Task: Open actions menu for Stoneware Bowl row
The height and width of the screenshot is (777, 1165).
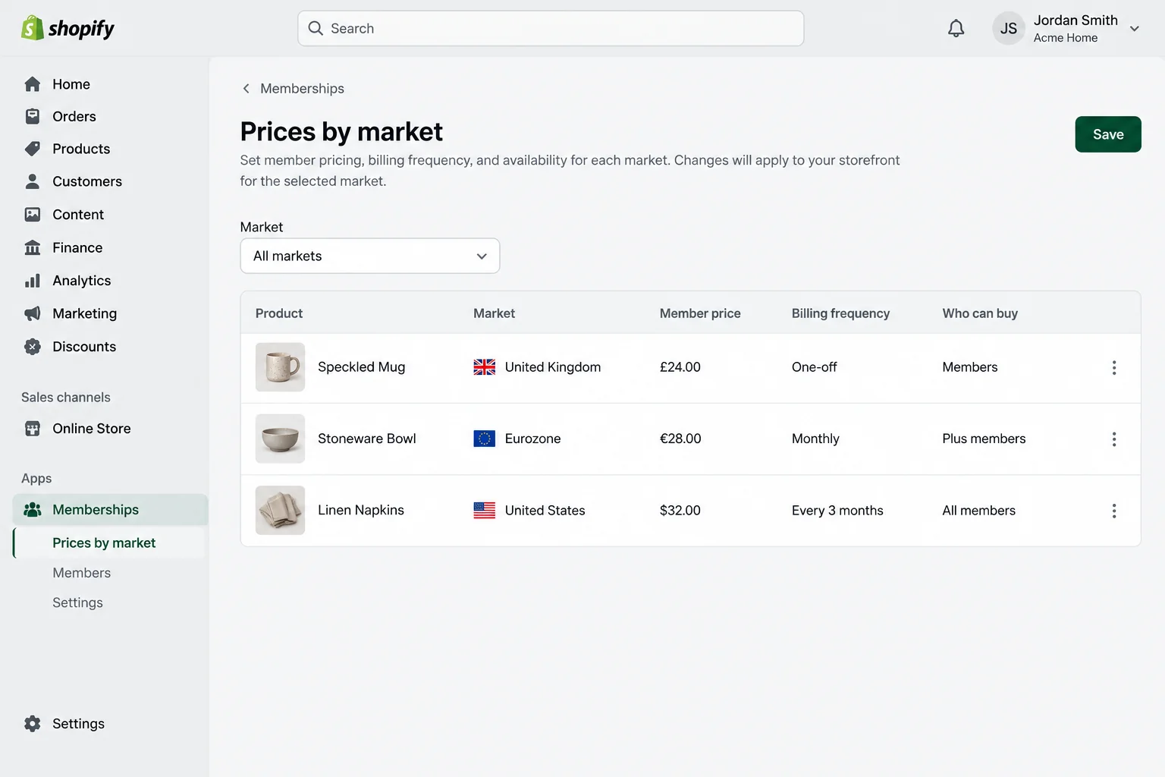Action: pyautogui.click(x=1114, y=439)
